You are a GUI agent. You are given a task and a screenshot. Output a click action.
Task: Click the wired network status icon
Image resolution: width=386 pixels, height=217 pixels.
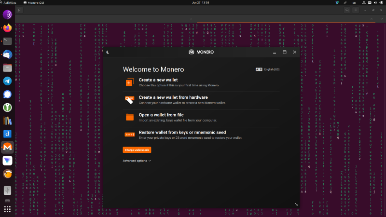click(x=364, y=3)
